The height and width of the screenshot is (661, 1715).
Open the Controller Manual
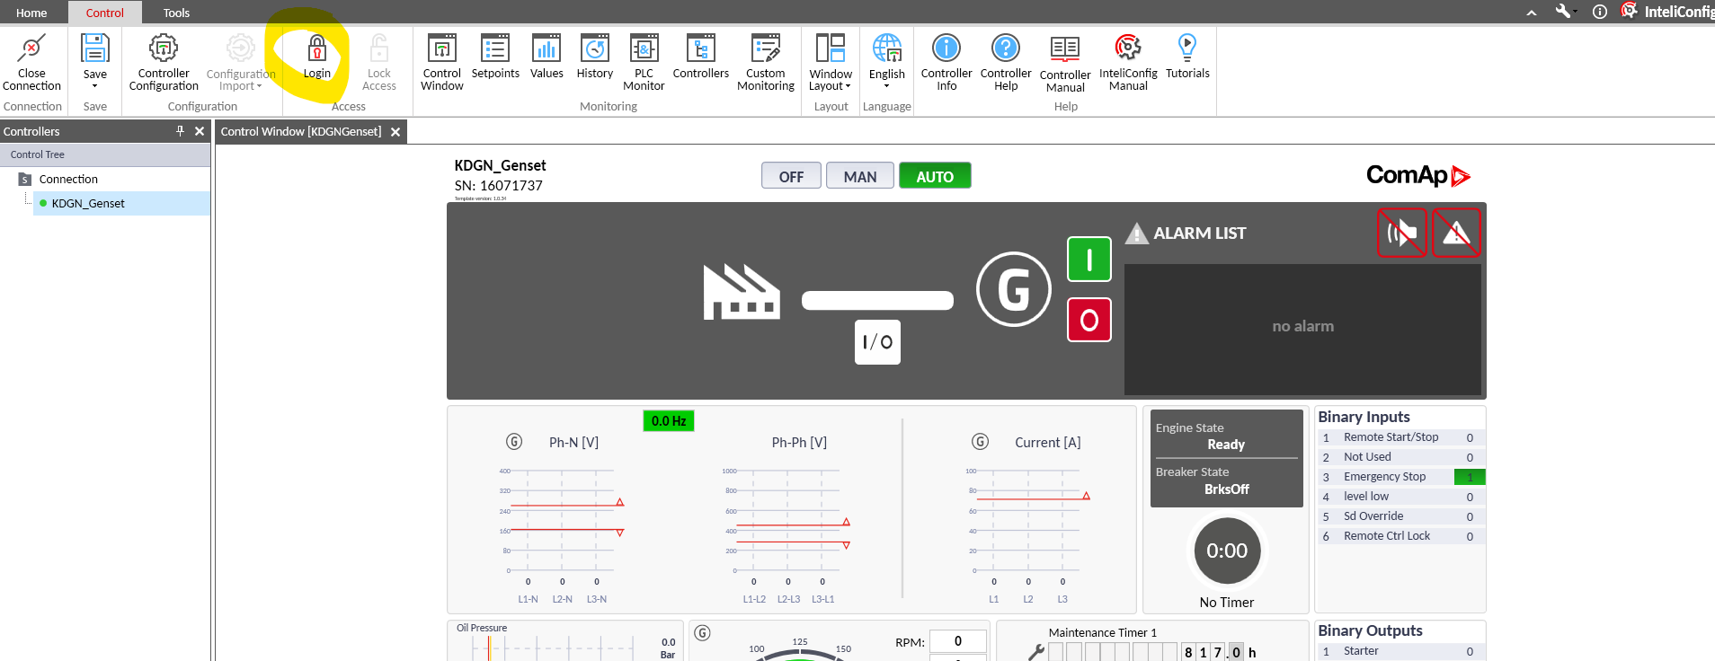[1065, 63]
